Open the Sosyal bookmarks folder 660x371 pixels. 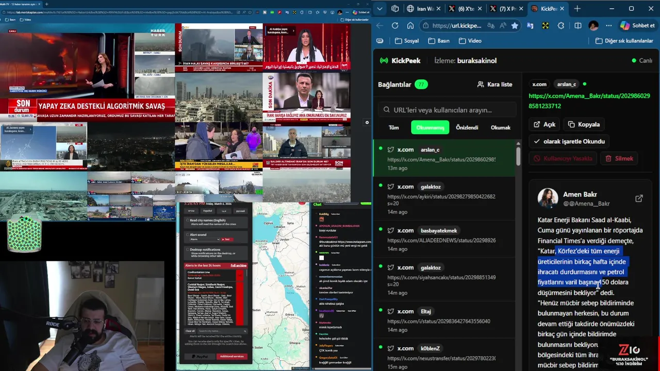tap(407, 41)
